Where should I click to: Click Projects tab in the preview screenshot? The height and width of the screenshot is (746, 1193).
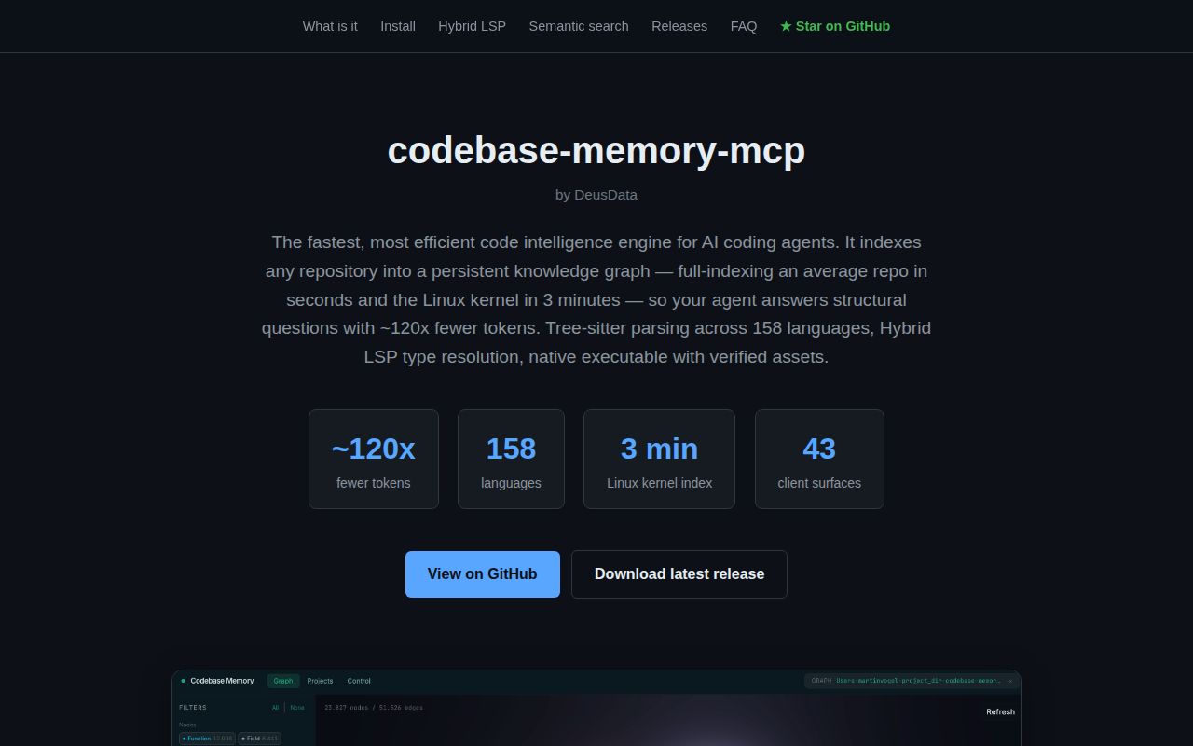(x=320, y=681)
